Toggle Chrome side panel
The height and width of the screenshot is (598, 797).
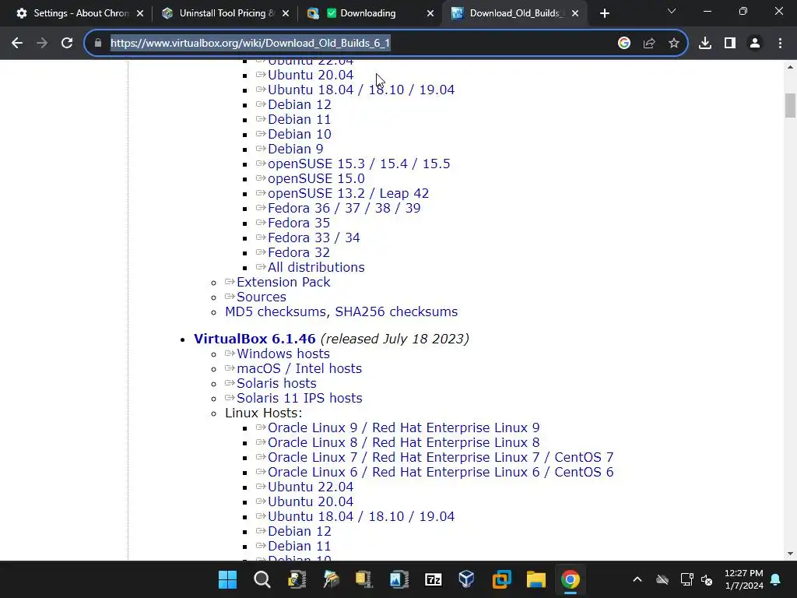click(x=730, y=44)
